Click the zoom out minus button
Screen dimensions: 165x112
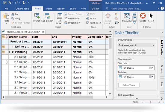coord(142,102)
